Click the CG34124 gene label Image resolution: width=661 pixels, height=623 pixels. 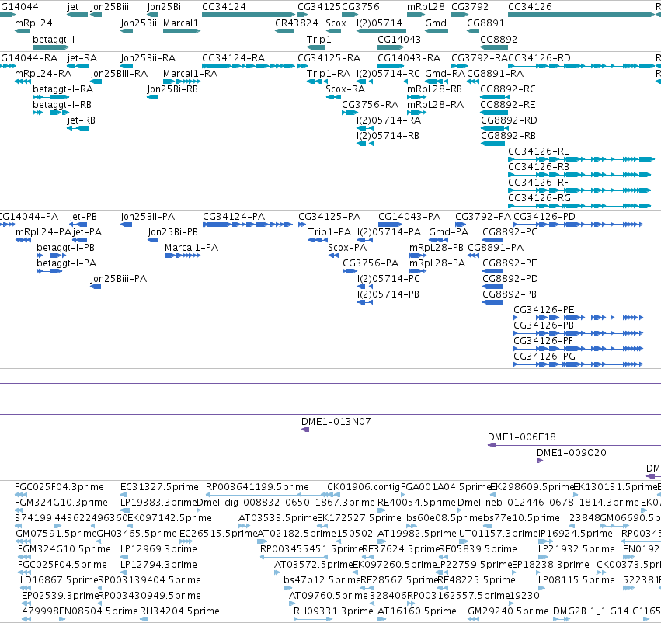point(224,7)
